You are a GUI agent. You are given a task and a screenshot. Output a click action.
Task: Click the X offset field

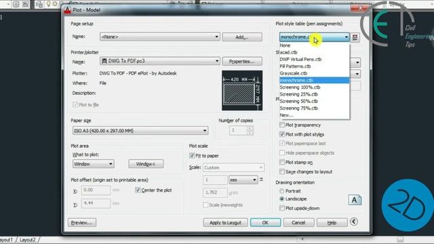[x=96, y=190]
